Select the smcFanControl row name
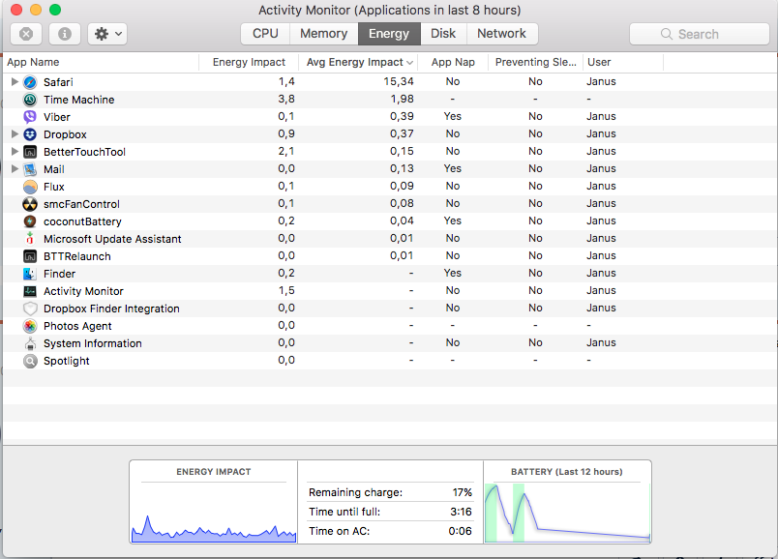The height and width of the screenshot is (559, 778). click(81, 204)
